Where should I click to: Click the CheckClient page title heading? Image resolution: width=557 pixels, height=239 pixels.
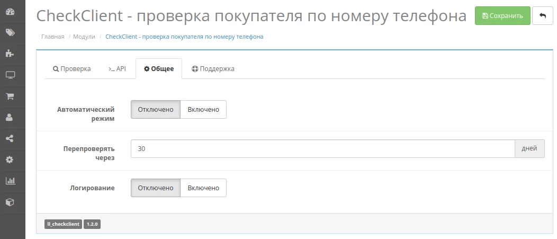point(251,16)
